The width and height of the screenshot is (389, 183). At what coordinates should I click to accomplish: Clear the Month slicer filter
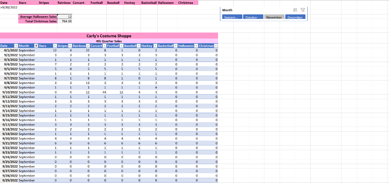[303, 10]
